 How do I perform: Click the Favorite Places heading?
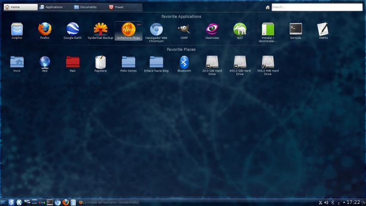click(181, 50)
